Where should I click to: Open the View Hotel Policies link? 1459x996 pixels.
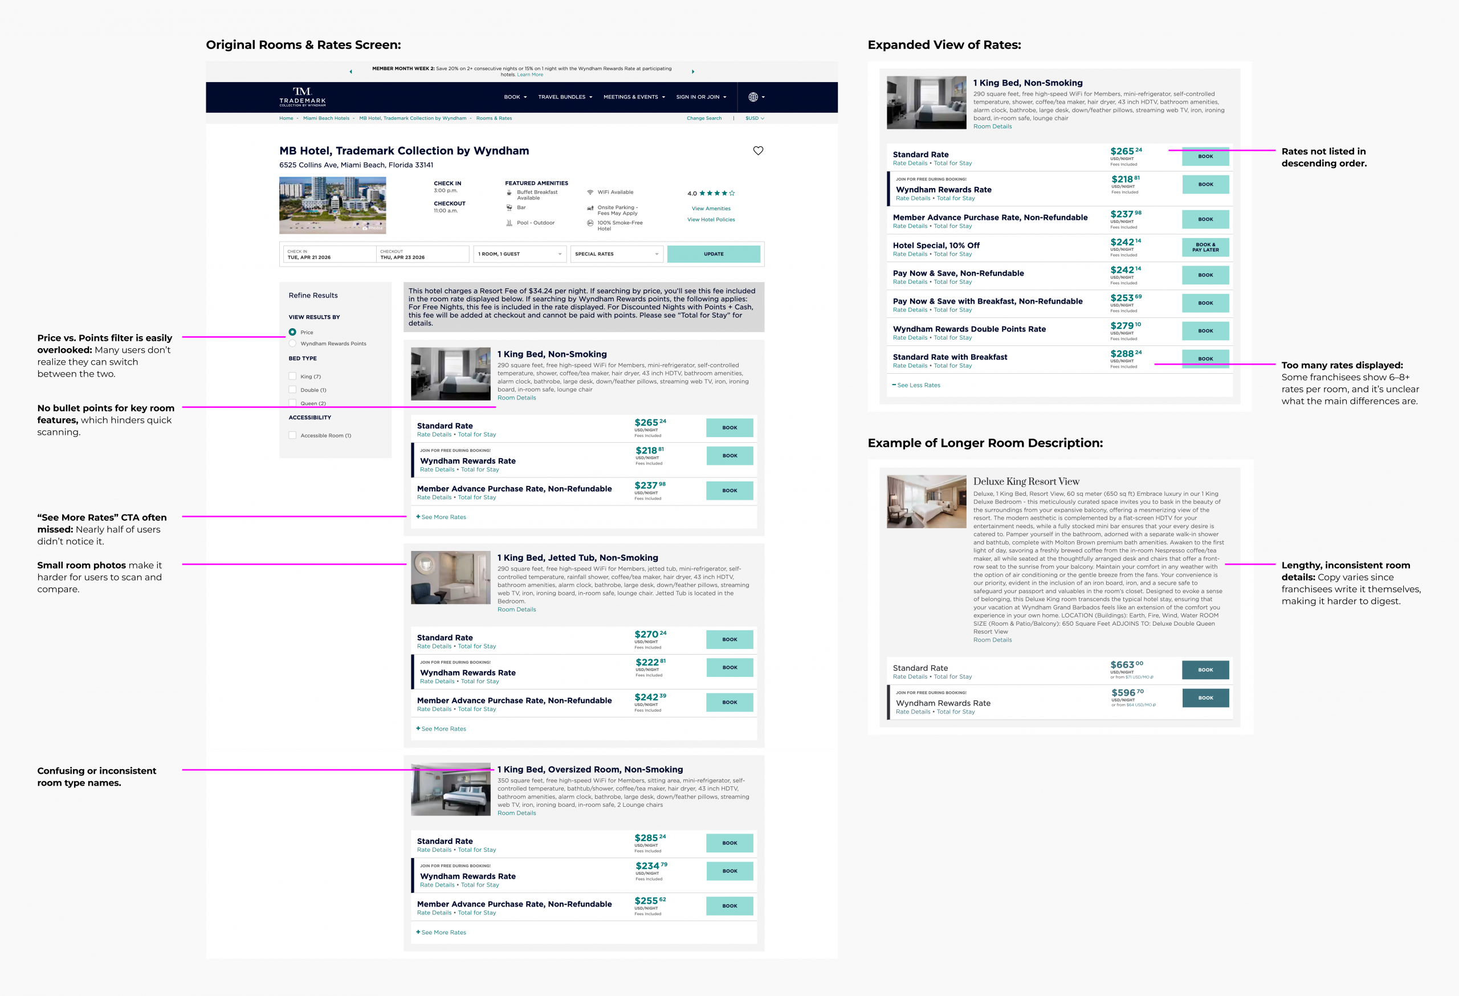711,220
